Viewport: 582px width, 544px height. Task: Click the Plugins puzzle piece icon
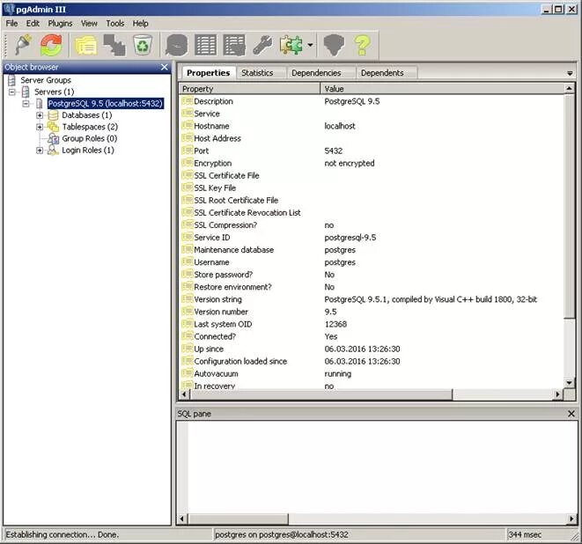pos(291,45)
